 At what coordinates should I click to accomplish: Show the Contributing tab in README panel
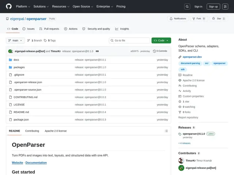(x=32, y=131)
